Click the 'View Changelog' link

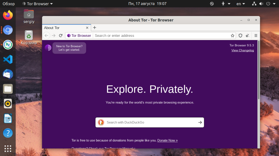pyautogui.click(x=242, y=50)
